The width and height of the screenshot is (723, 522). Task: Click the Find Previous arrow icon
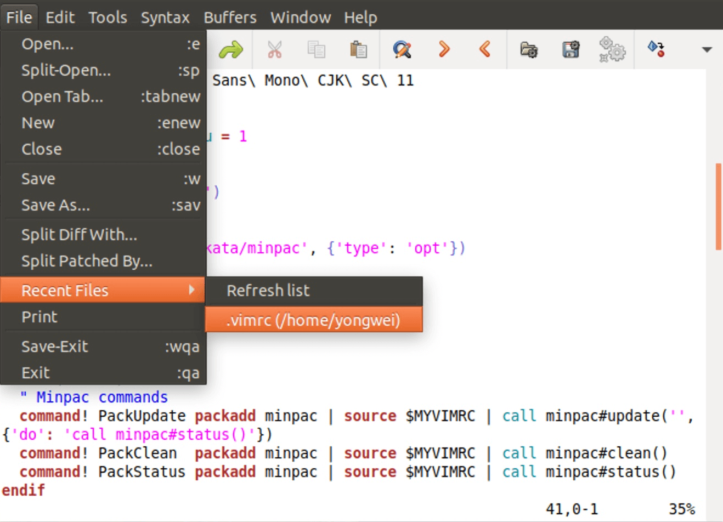coord(485,50)
